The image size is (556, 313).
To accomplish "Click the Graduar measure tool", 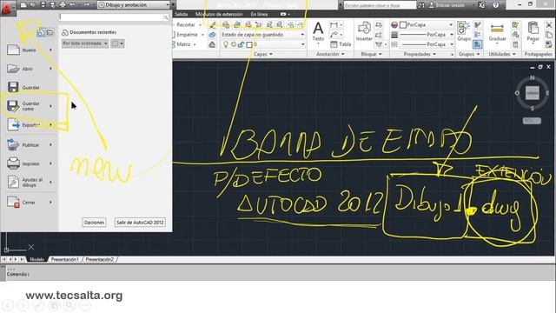I will pos(497,32).
